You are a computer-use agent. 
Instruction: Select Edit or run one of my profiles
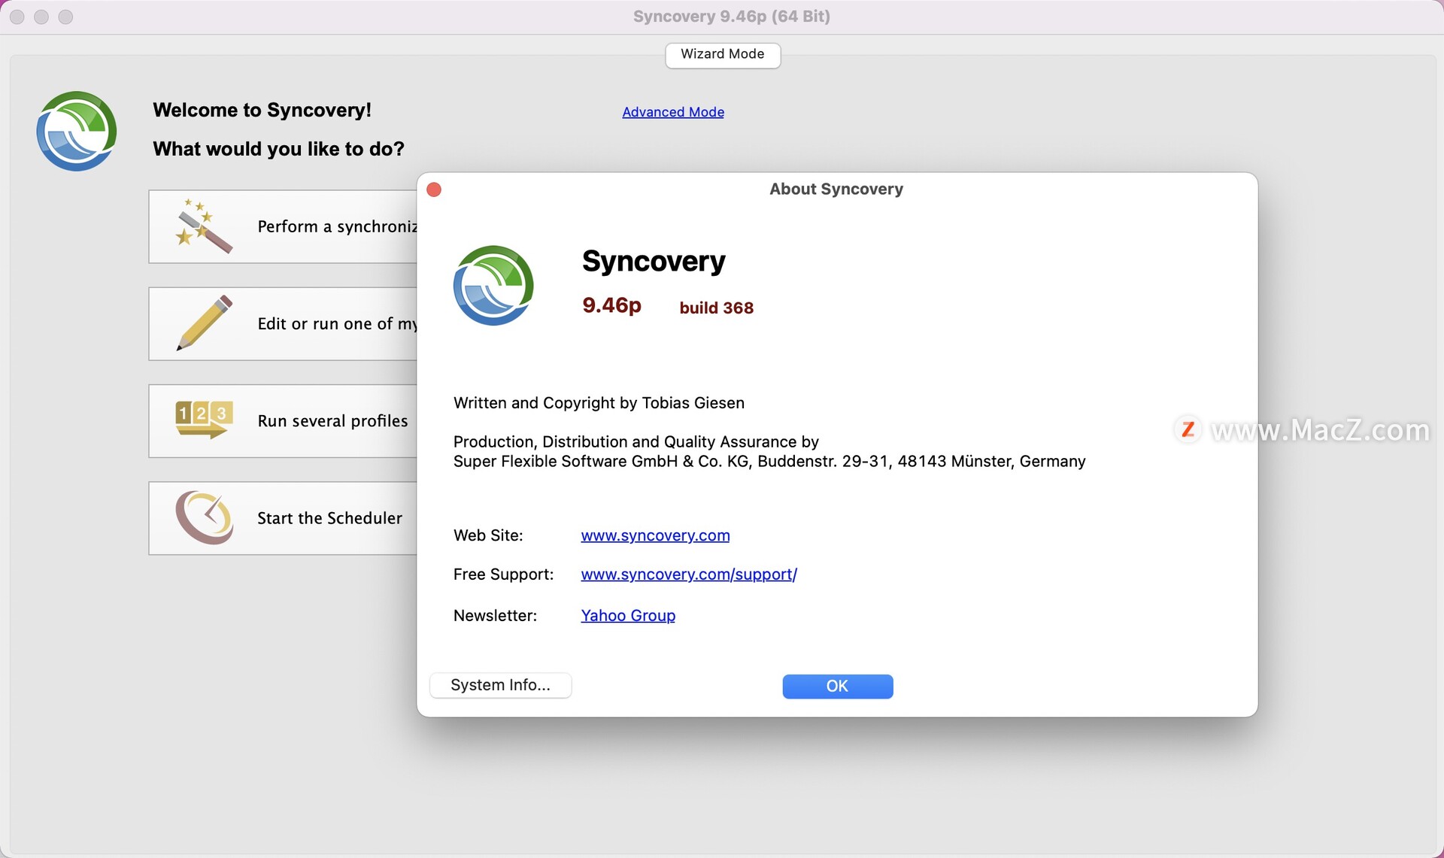click(286, 323)
